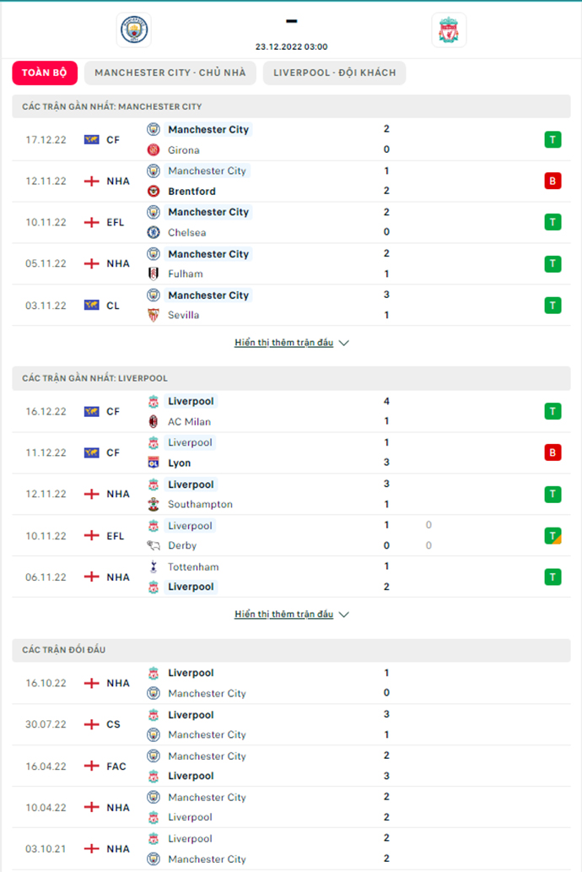
Task: Expand more Liverpool matches chevron
Action: [343, 615]
